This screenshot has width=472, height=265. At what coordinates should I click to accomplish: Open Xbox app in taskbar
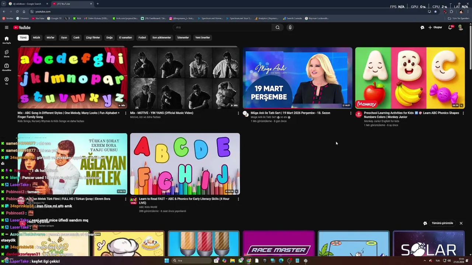[x=241, y=261]
